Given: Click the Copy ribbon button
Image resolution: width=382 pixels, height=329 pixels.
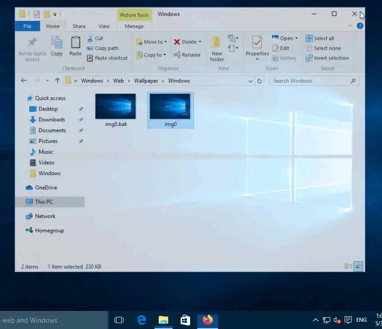Looking at the screenshot, I should [56, 46].
